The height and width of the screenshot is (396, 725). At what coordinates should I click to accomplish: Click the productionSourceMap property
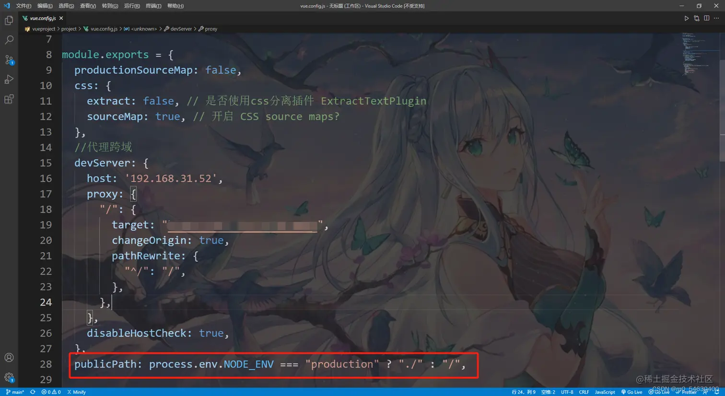(133, 70)
